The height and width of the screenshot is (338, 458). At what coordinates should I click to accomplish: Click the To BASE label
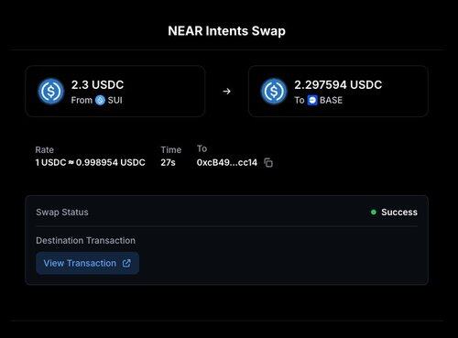319,100
